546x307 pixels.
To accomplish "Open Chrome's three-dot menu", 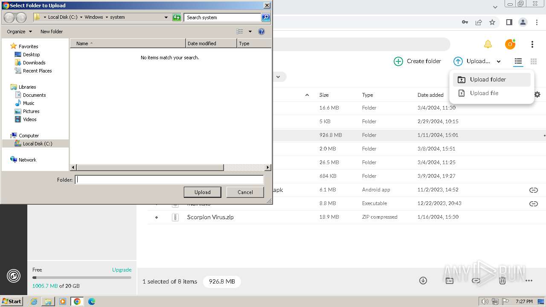I will click(536, 22).
